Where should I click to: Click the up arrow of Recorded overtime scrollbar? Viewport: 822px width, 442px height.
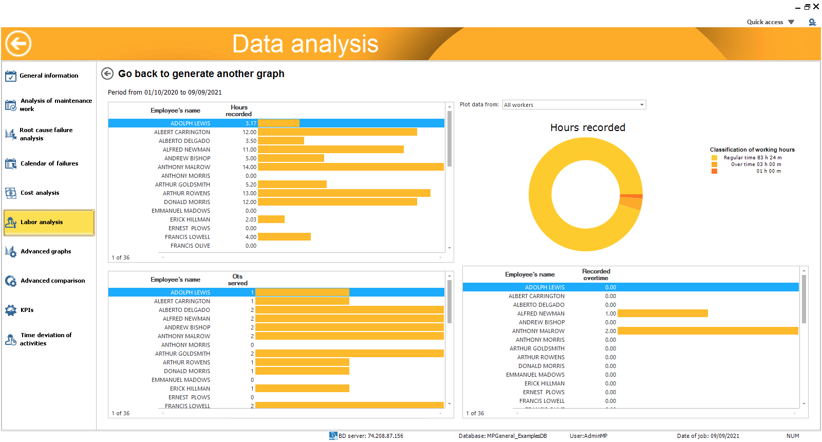pos(804,270)
